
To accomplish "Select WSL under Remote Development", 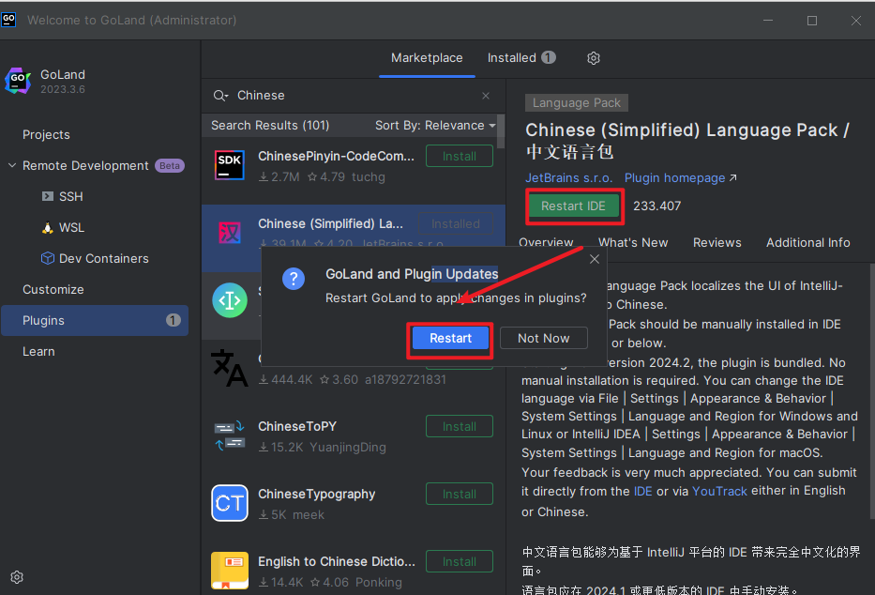I will 71,228.
